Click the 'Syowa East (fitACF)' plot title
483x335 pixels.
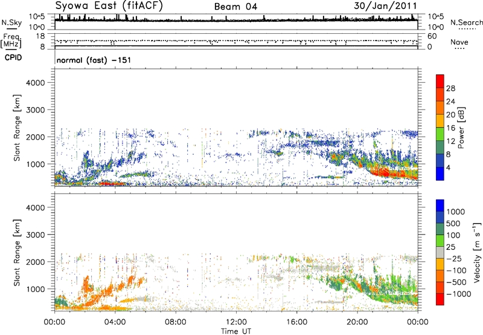(x=109, y=6)
